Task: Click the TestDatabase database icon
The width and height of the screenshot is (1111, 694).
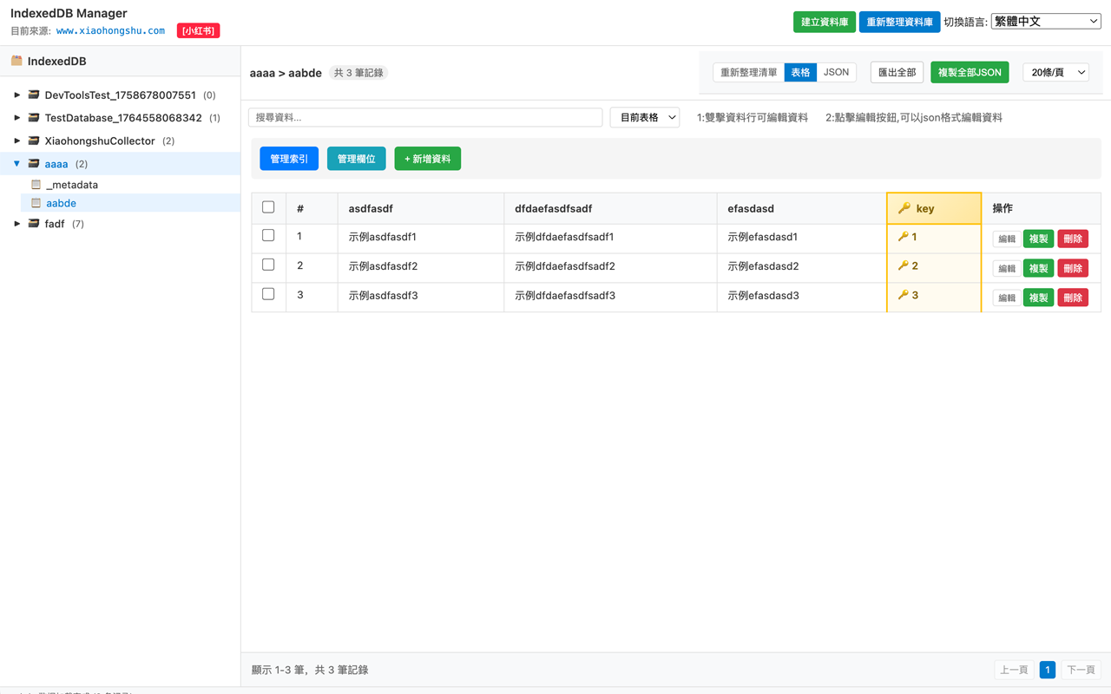Action: click(x=34, y=117)
